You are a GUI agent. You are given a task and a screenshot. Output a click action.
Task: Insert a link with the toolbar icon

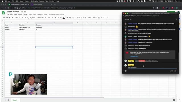pyautogui.click(x=94, y=18)
